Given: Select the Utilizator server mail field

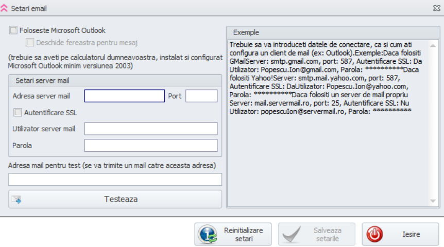Looking at the screenshot, I should [x=150, y=129].
